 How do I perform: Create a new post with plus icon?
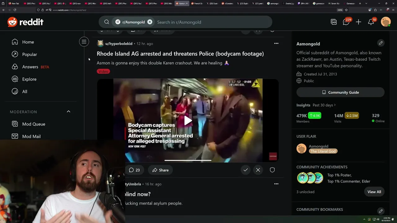[359, 22]
